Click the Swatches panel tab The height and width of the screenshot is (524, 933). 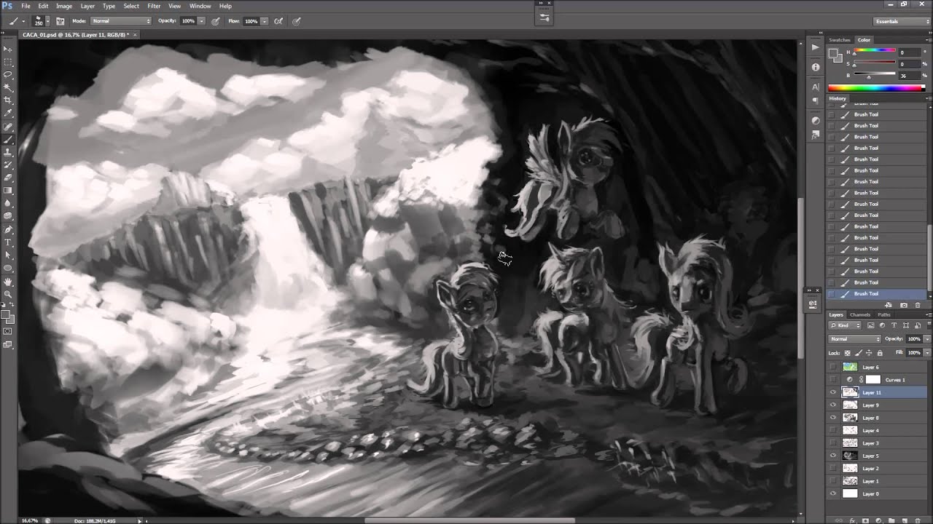coord(840,40)
